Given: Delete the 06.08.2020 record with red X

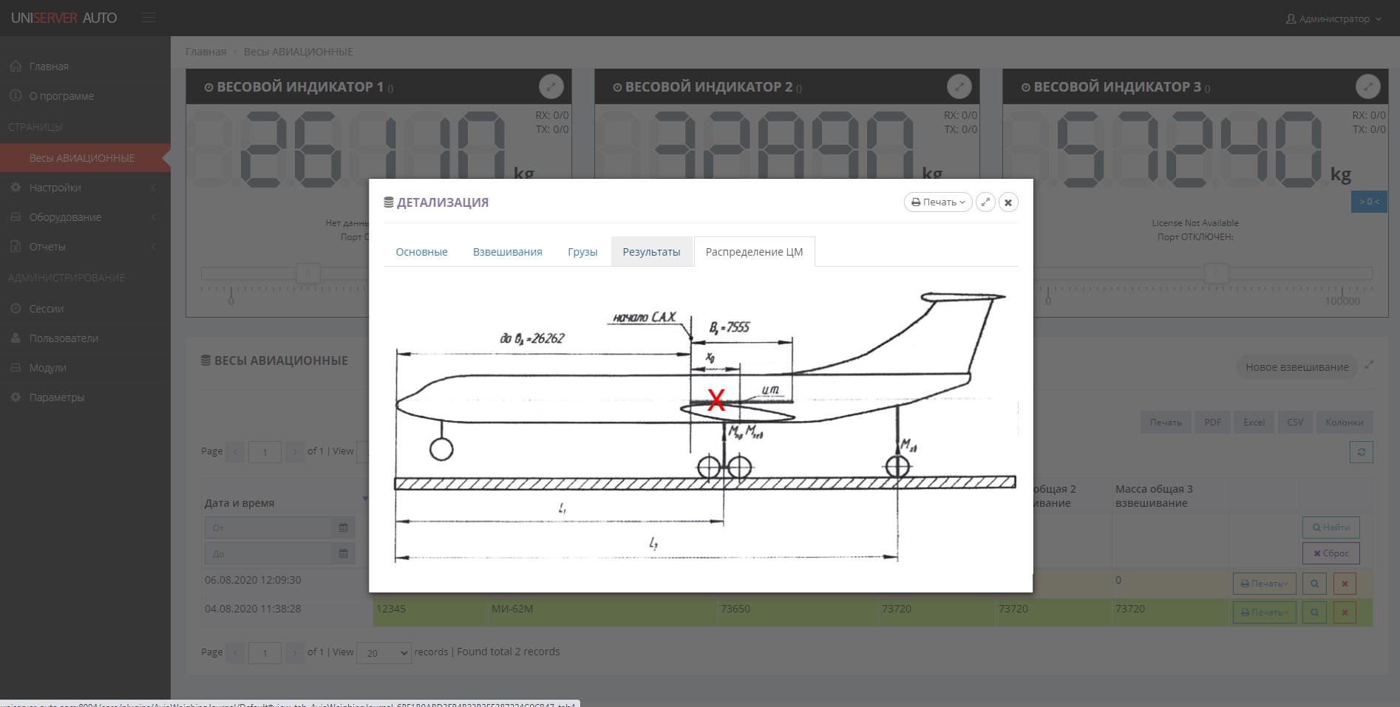Looking at the screenshot, I should pos(1345,583).
